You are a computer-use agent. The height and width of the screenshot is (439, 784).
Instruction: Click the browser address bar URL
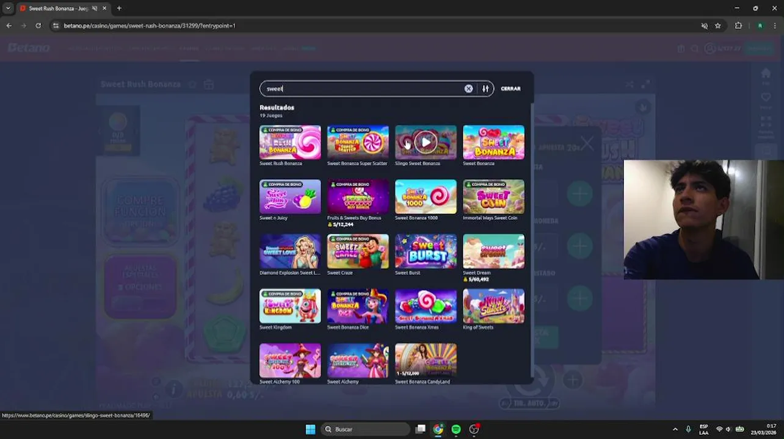pyautogui.click(x=150, y=26)
